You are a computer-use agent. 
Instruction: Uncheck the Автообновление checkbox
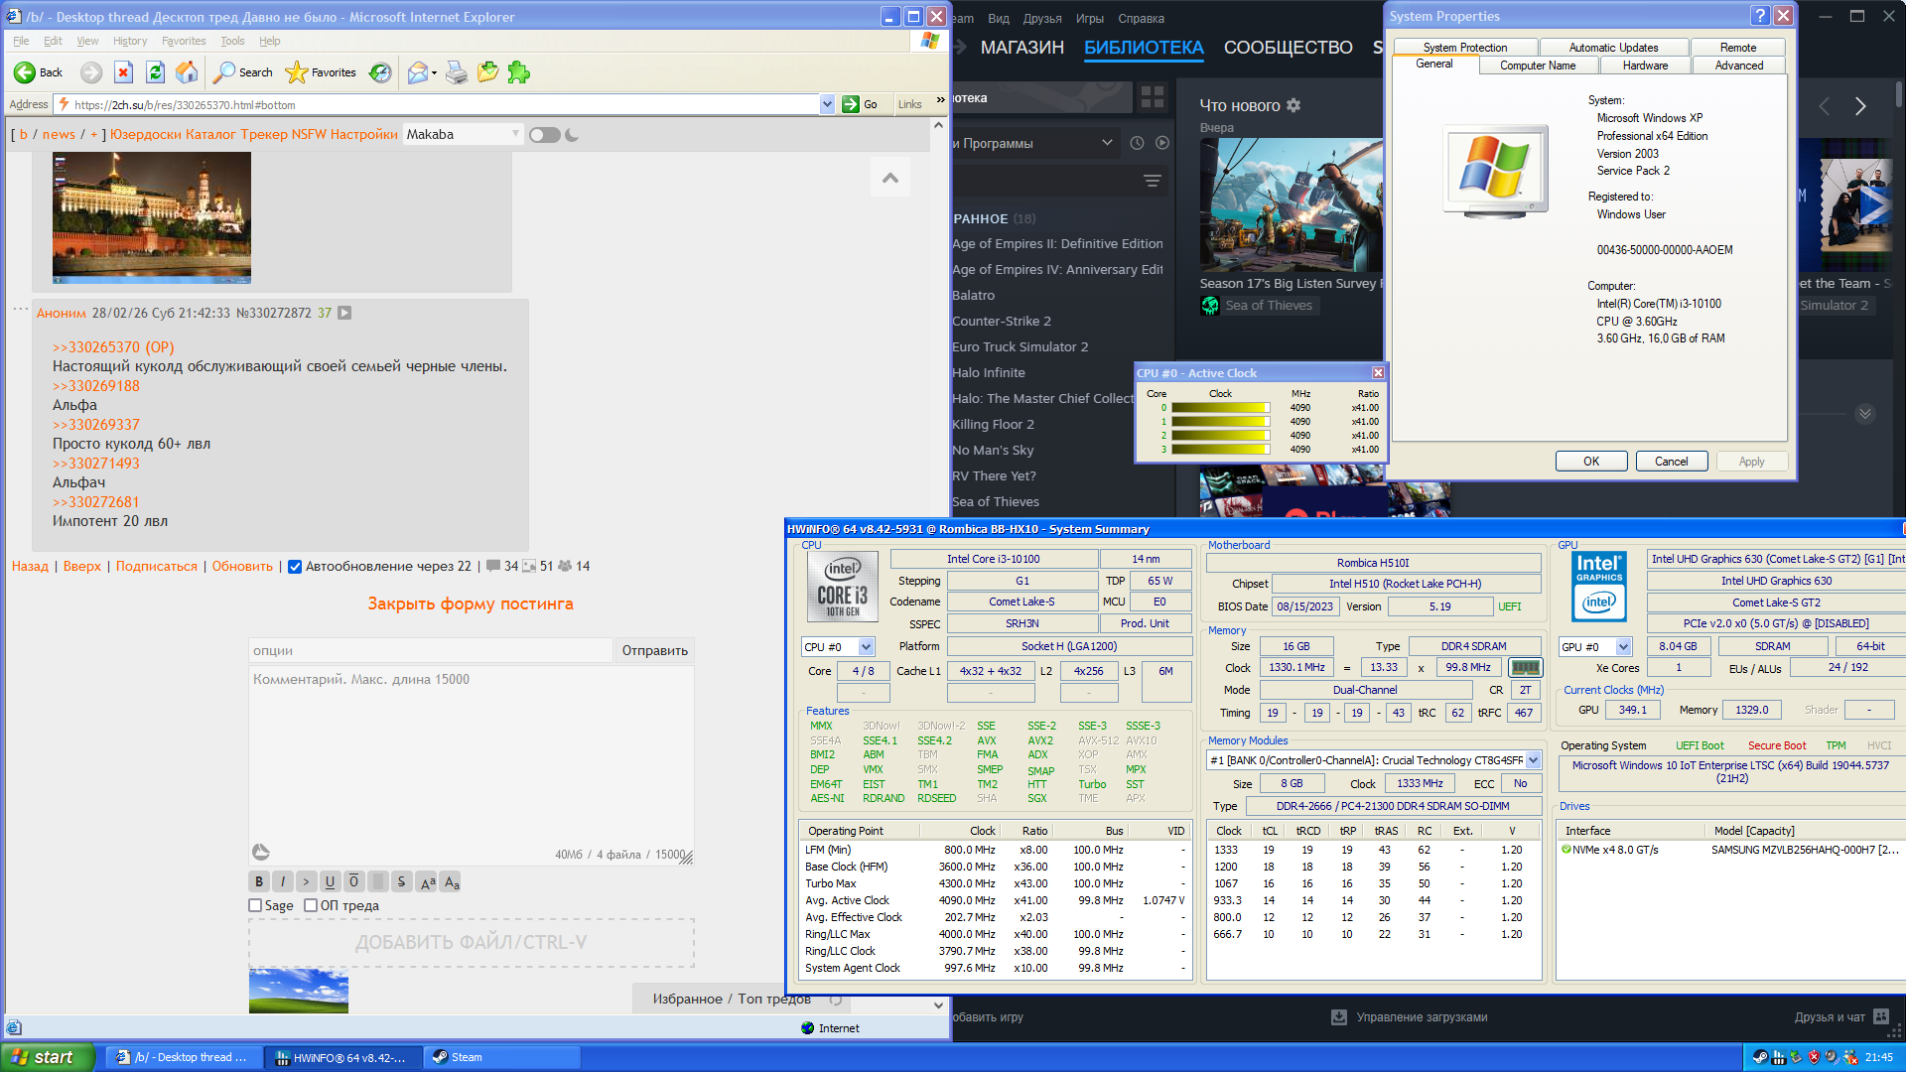[x=295, y=567]
